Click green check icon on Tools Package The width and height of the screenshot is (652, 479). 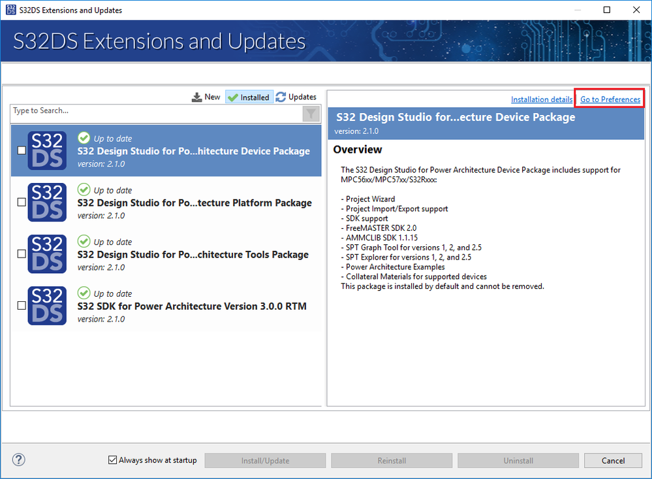pyautogui.click(x=84, y=241)
